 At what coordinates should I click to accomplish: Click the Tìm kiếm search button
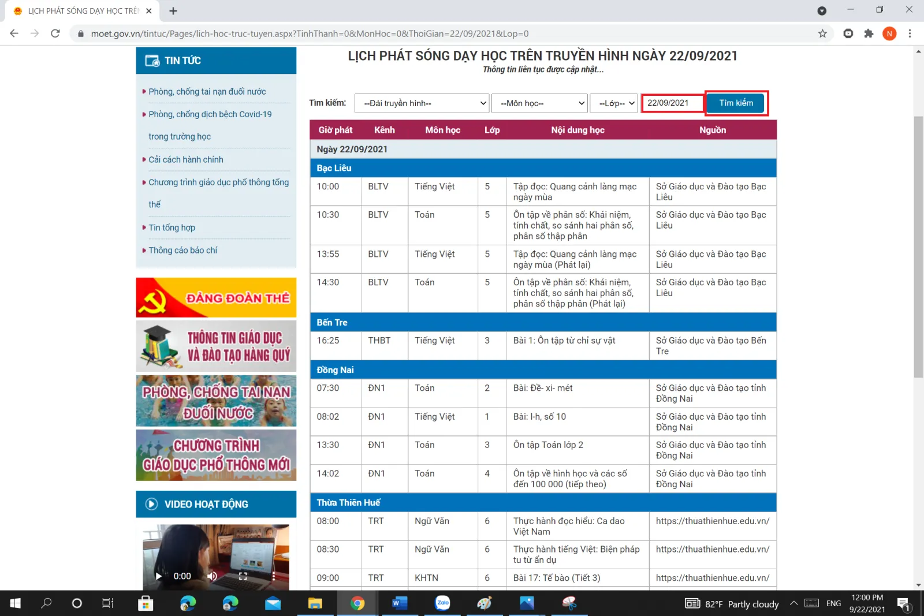736,103
